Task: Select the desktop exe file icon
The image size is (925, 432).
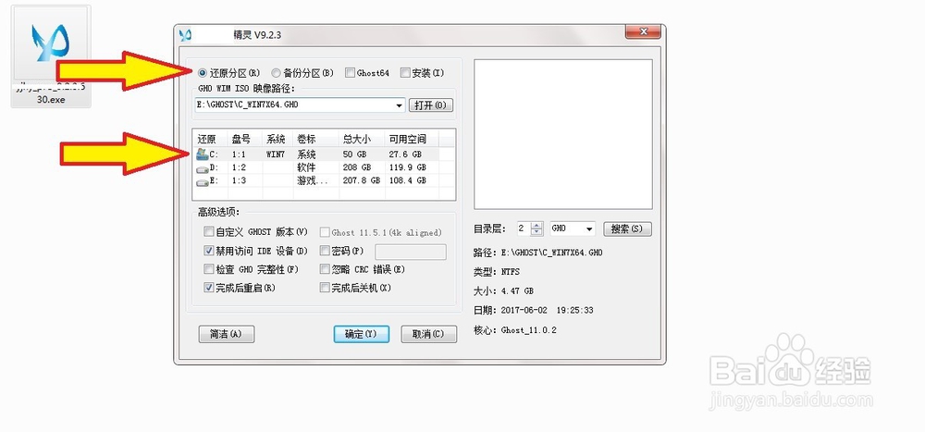Action: pyautogui.click(x=51, y=56)
